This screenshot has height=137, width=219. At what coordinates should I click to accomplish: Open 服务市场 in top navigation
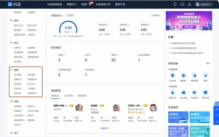pos(120,4)
